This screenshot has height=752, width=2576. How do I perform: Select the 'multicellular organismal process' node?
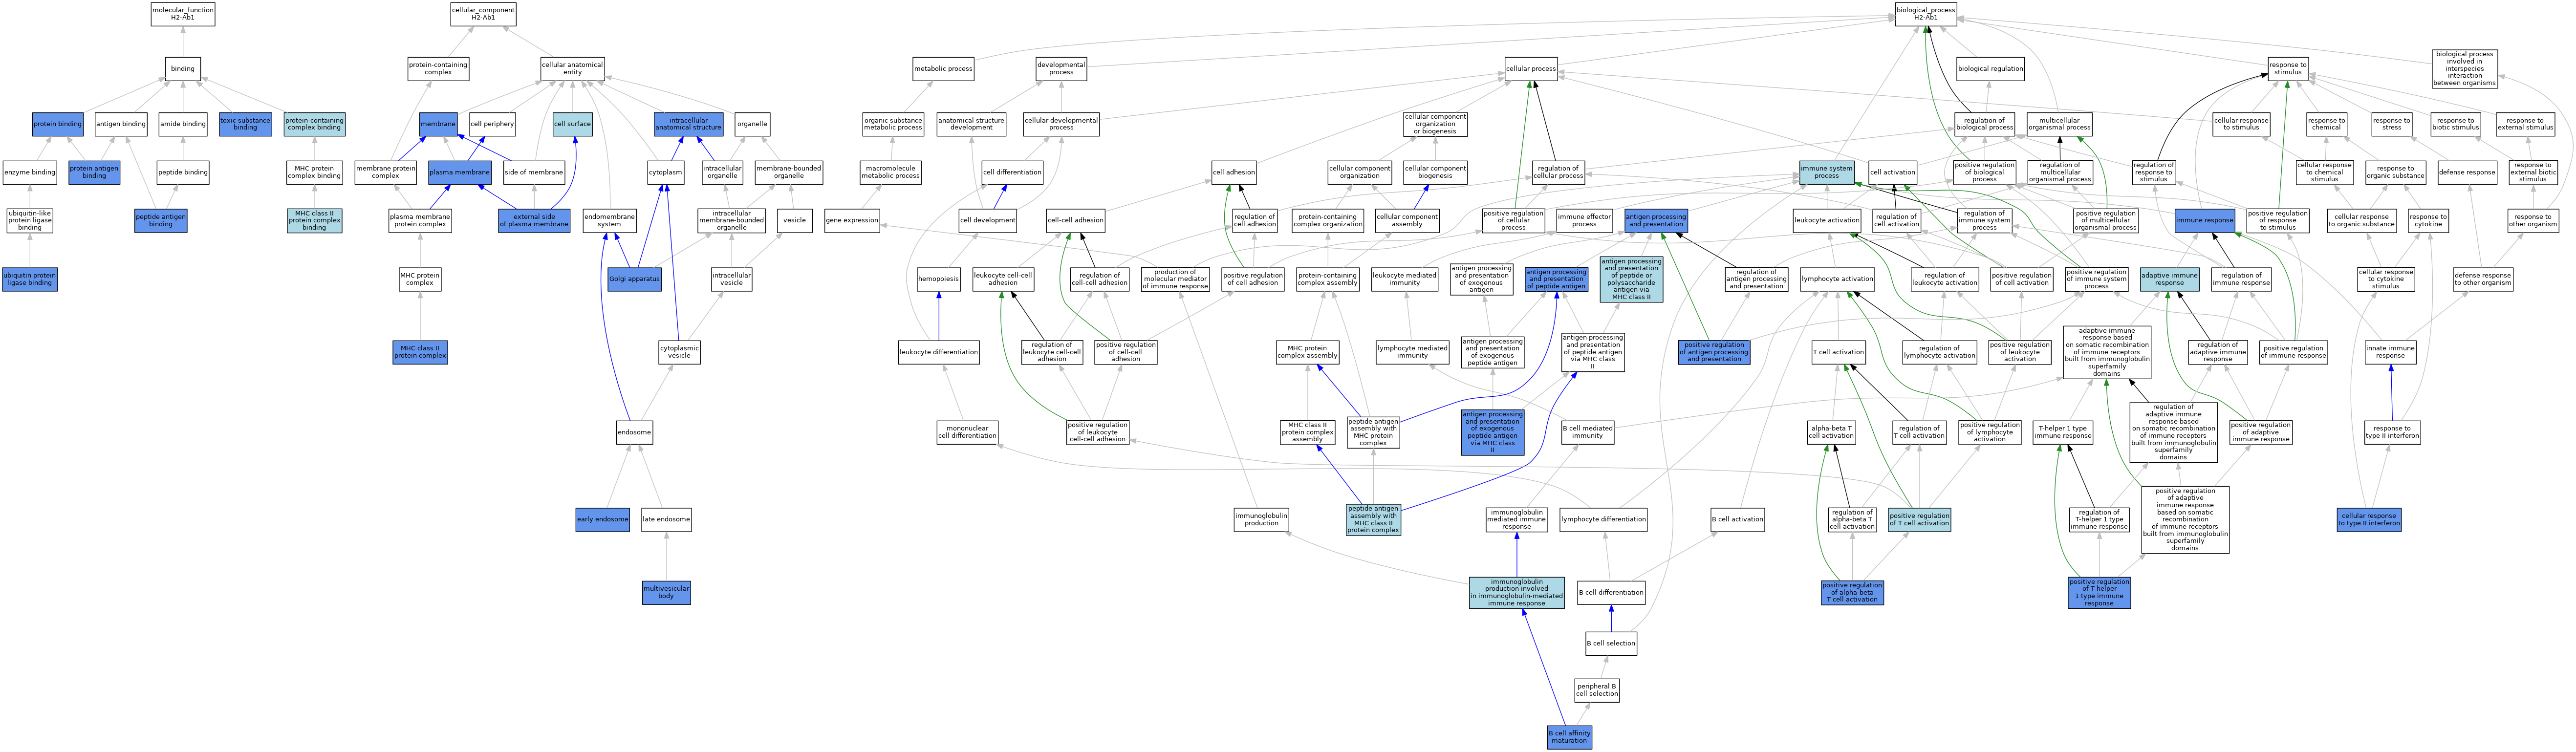click(2059, 124)
